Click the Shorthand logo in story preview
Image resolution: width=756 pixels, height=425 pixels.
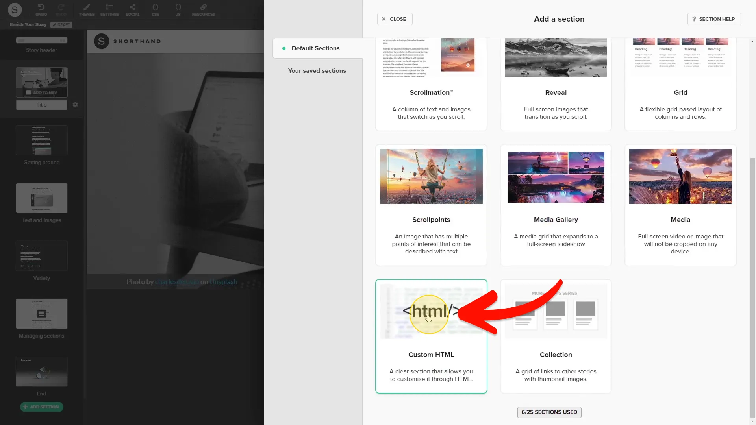tap(128, 41)
